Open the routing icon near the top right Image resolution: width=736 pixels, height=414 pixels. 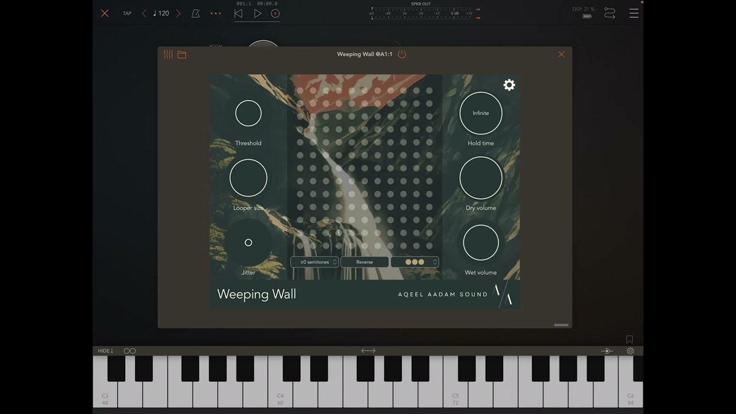click(x=609, y=12)
